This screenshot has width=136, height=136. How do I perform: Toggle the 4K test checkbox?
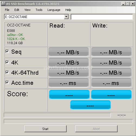[7, 62]
